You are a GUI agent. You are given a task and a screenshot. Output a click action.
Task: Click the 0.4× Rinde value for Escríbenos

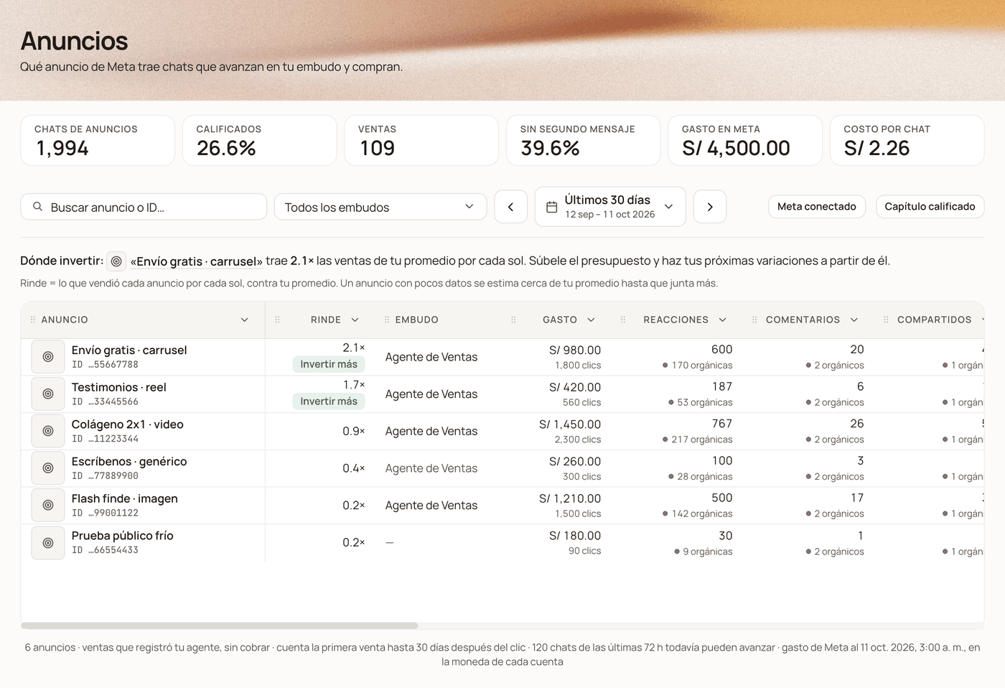[x=354, y=468]
